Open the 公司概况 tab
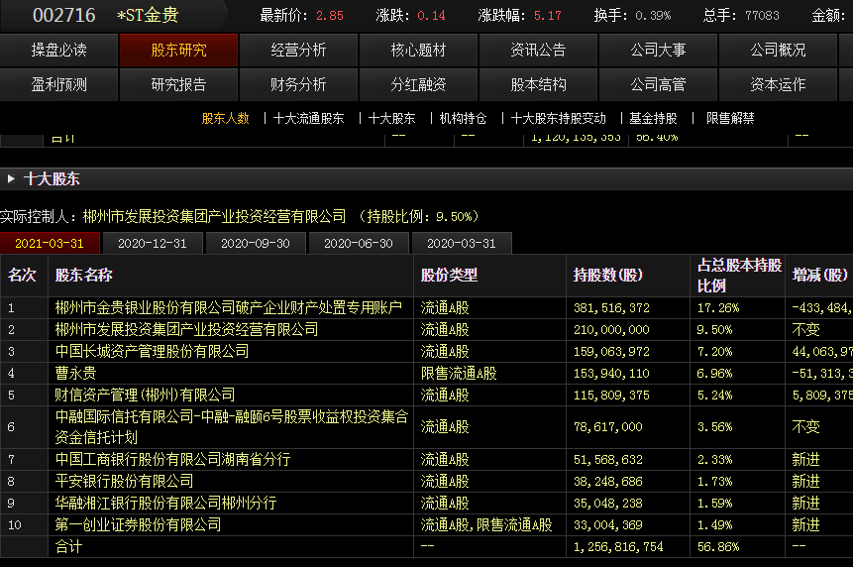Viewport: 853px width, 567px height. pos(778,51)
